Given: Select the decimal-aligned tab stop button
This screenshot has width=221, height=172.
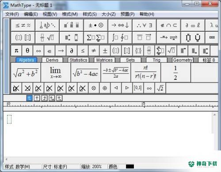Looking at the screenshot, I should coord(59,98).
